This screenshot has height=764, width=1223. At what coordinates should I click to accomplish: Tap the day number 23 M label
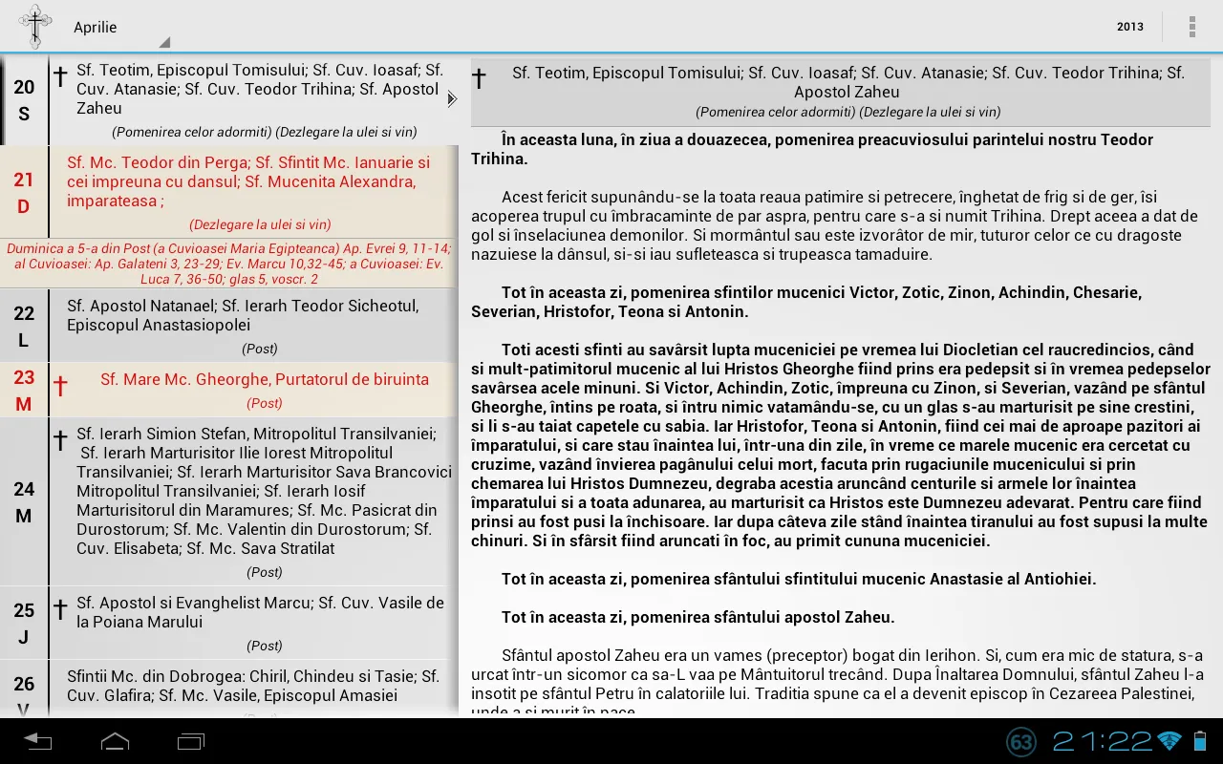(x=24, y=390)
